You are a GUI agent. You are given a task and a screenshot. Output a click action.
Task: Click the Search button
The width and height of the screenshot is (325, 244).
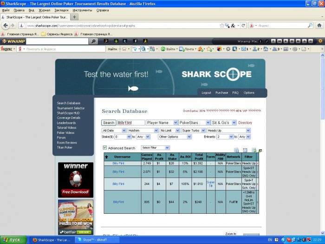(109, 123)
